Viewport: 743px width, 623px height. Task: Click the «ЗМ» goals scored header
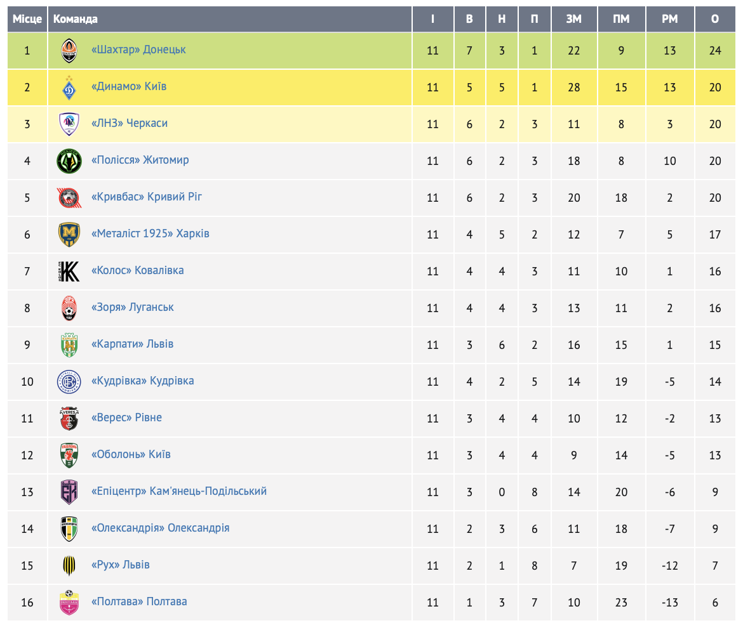click(574, 19)
